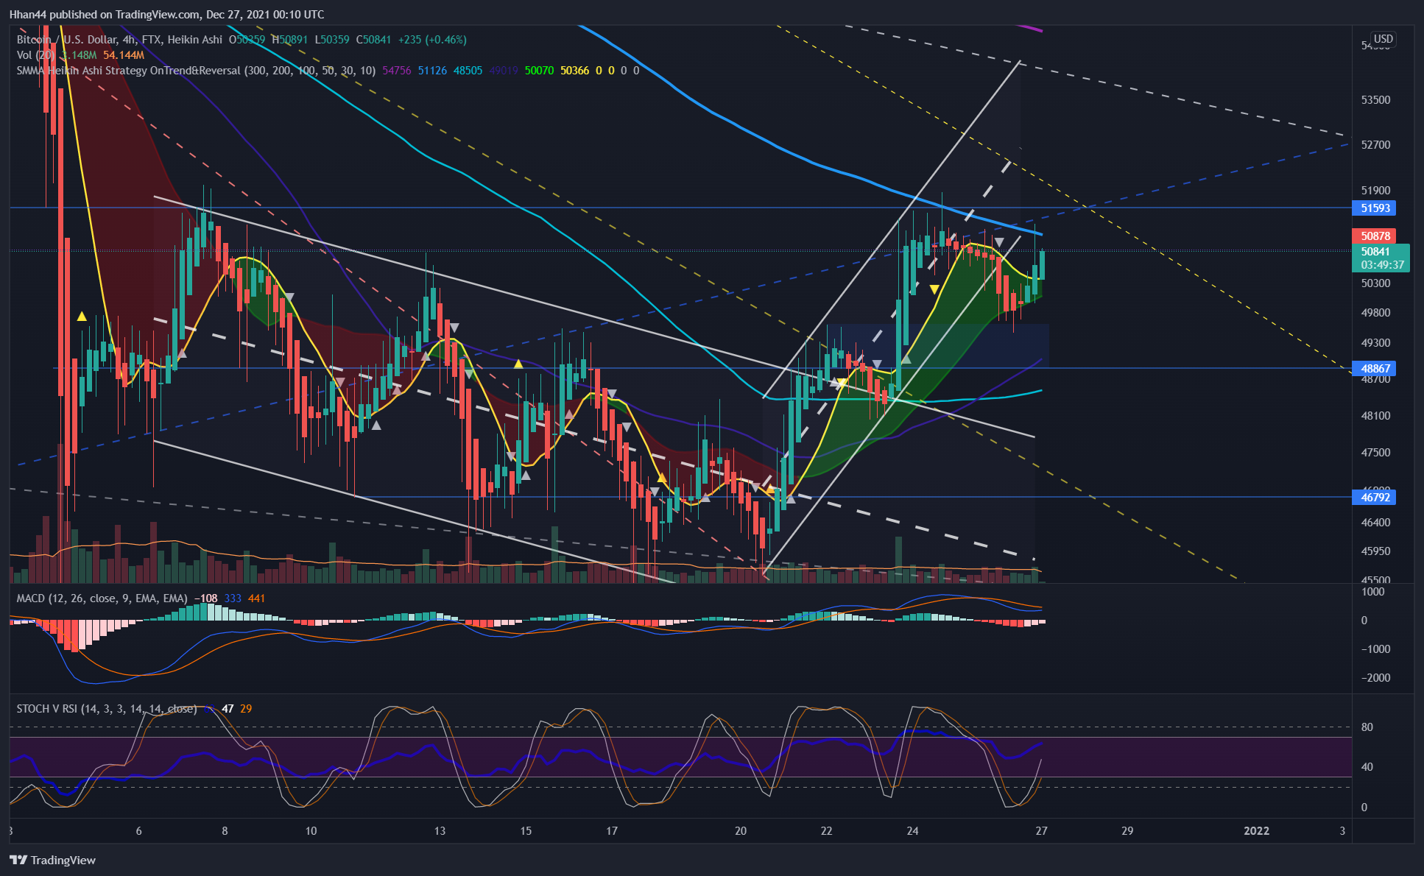1424x876 pixels.
Task: Click the STOCH V RSI indicator label
Action: click(x=107, y=709)
